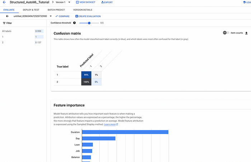Viewport: 251px width, 162px height.
Task: Click the Learn button at the top right
Action: click(x=247, y=2)
